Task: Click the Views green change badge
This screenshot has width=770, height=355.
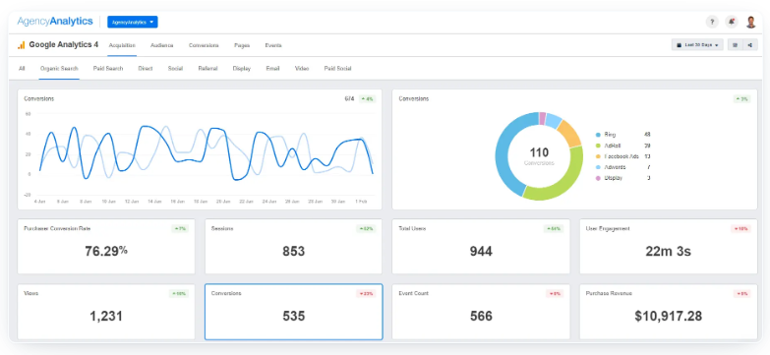Action: click(x=179, y=294)
